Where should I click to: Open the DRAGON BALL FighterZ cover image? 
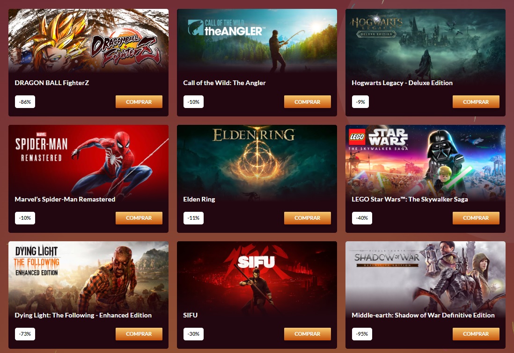click(x=88, y=41)
